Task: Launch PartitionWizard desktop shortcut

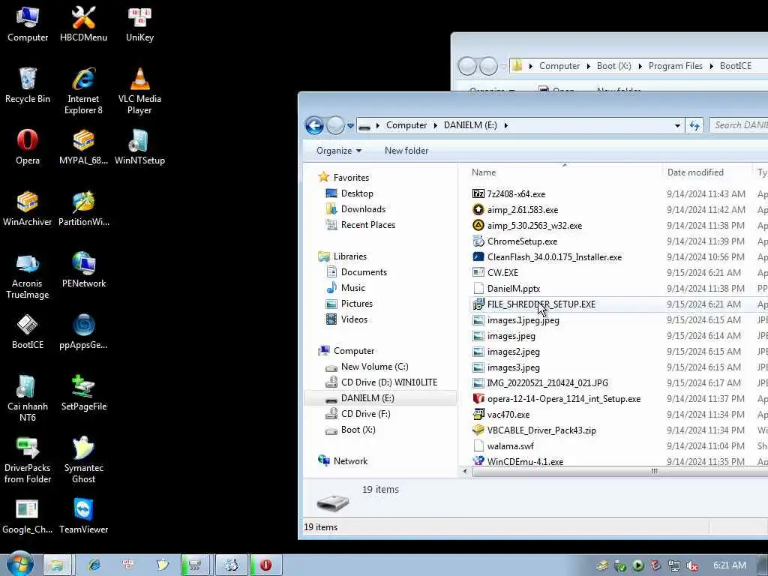Action: 83,209
